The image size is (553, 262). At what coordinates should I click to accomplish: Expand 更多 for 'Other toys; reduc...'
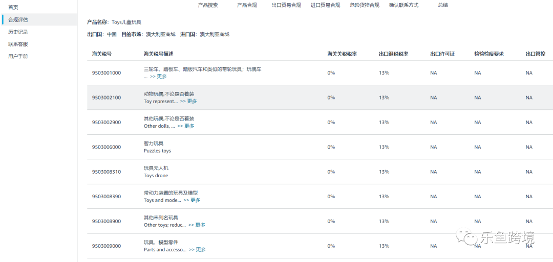(197, 225)
